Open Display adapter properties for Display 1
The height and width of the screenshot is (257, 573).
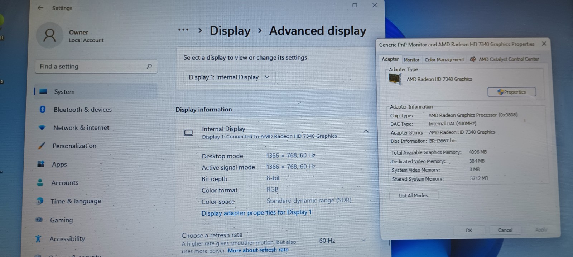pyautogui.click(x=256, y=212)
